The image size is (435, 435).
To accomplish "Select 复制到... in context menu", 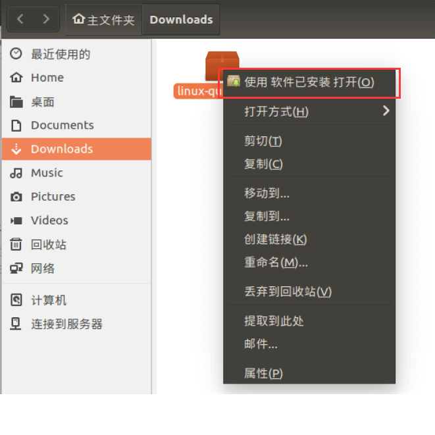I will click(x=309, y=217).
